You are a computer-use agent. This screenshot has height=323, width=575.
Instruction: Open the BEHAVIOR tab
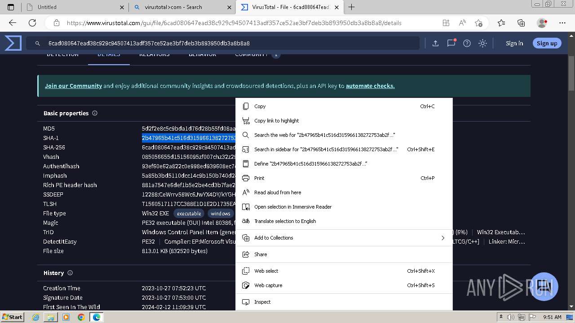(202, 55)
